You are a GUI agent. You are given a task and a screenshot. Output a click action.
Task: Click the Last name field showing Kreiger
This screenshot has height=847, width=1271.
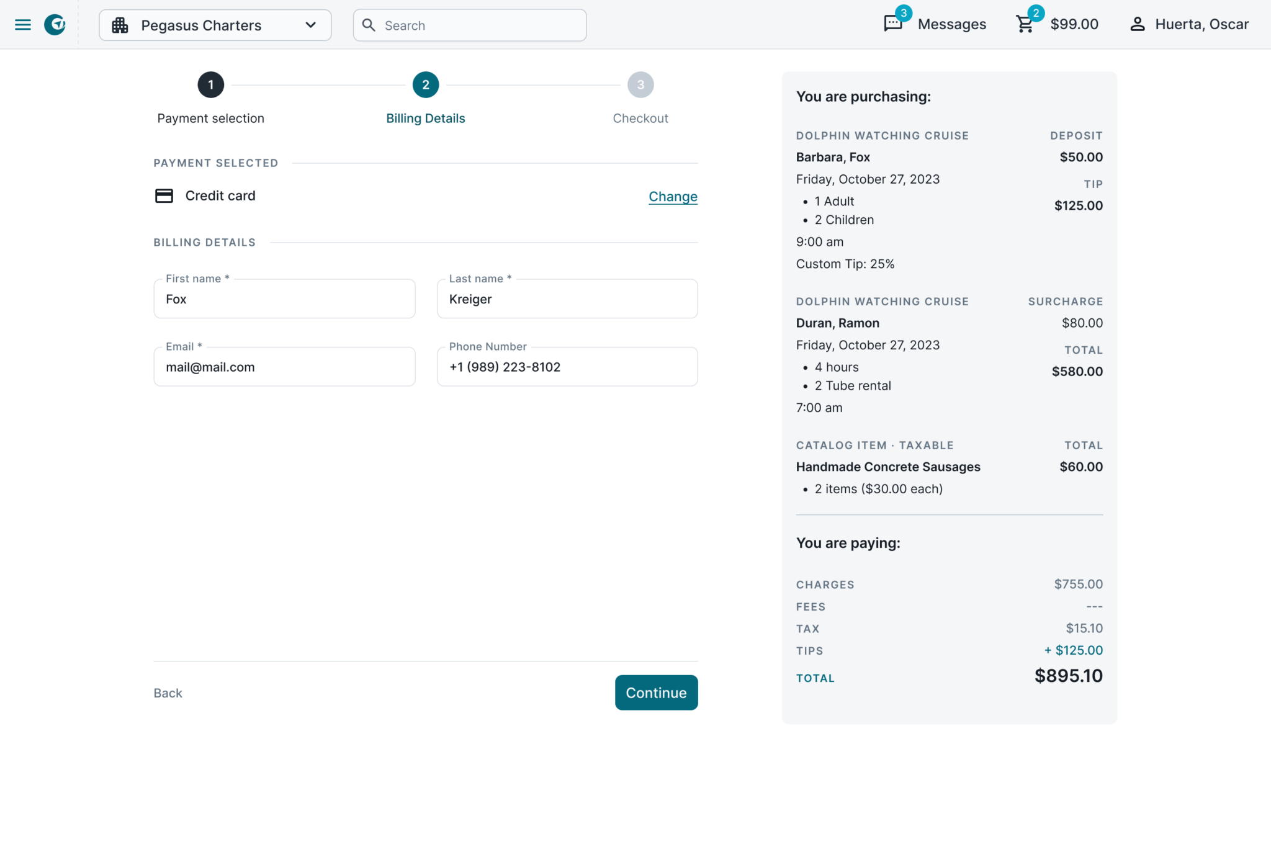[567, 298]
